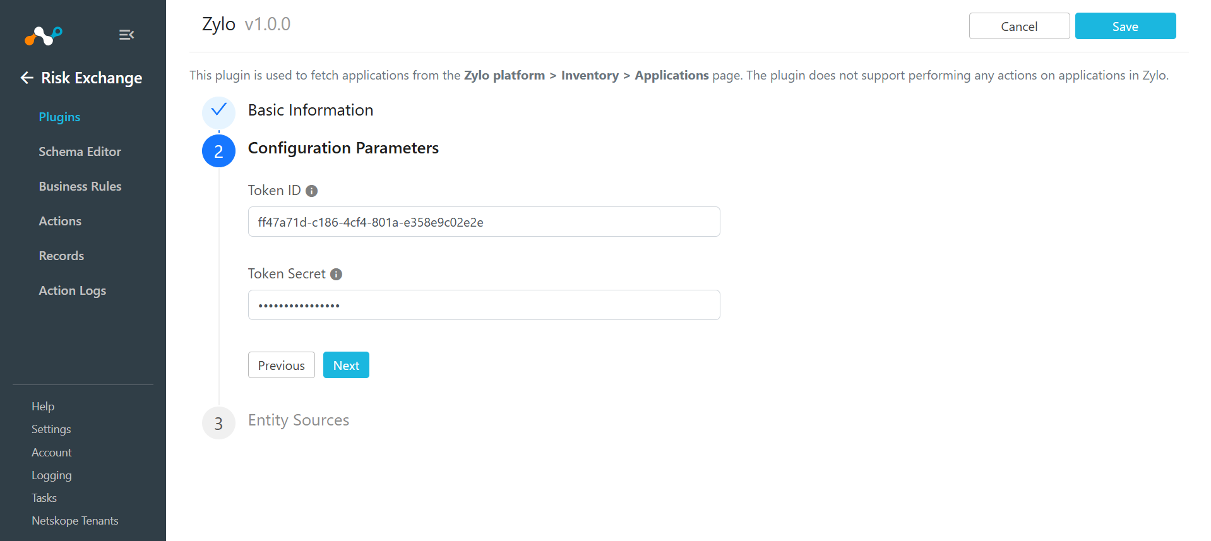This screenshot has height=541, width=1211.
Task: Open Account in sidebar
Action: 52,453
